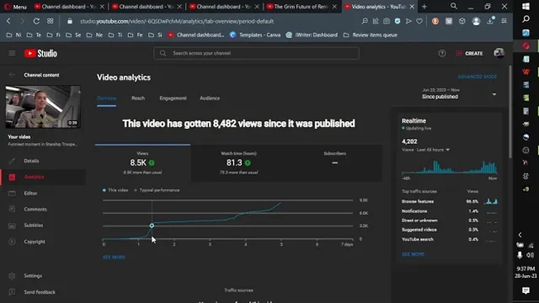Click SEE MORE in Realtime panel
Screen dimensions: 539x303
[x=413, y=254]
